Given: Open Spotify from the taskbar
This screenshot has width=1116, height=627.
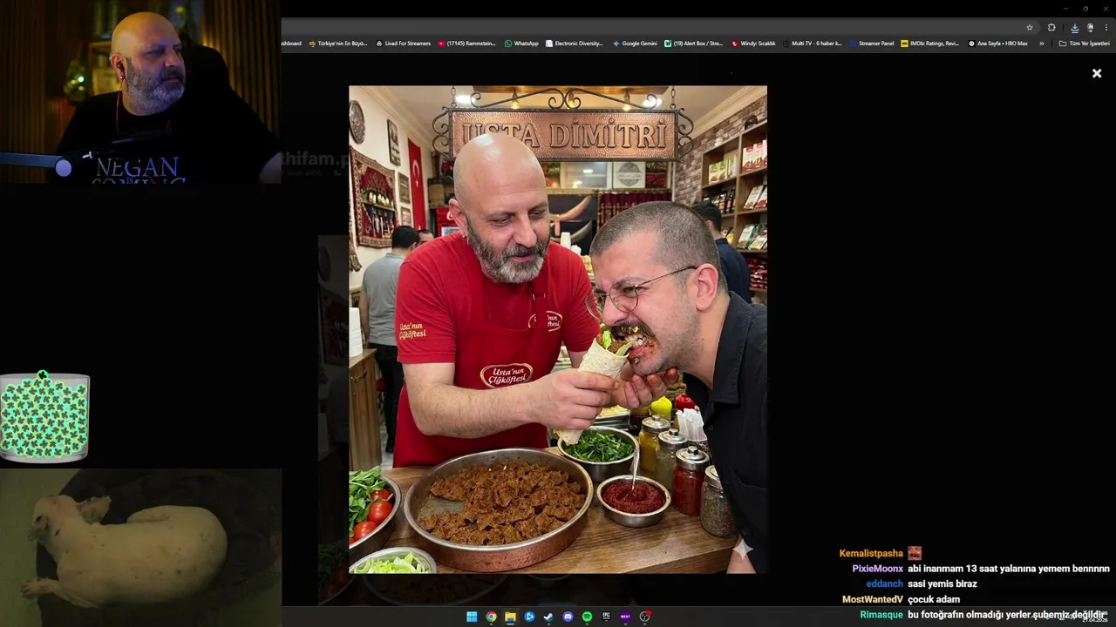Looking at the screenshot, I should coord(587,617).
